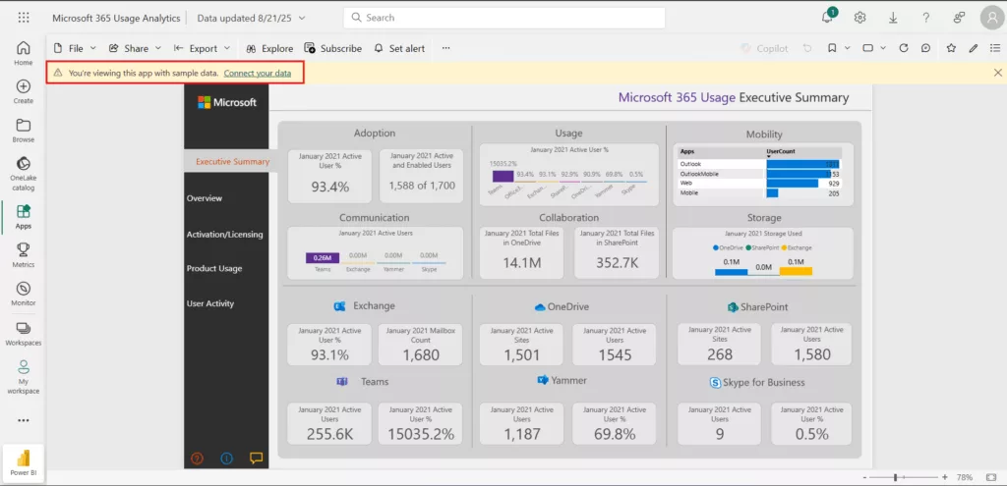Image resolution: width=1007 pixels, height=486 pixels.
Task: Go to Home in the left navigation
Action: 24,53
